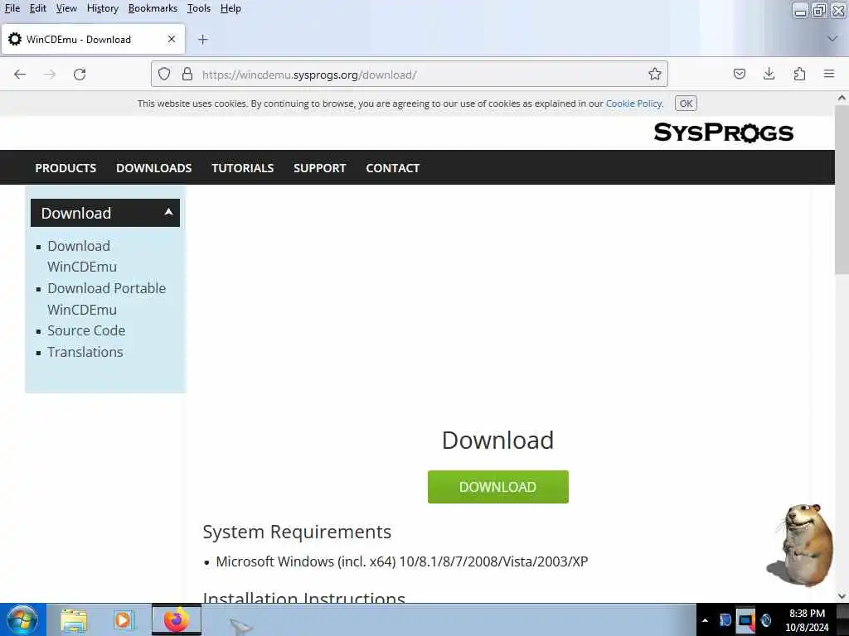The height and width of the screenshot is (636, 849).
Task: Launch Windows Media Player from taskbar
Action: click(x=124, y=619)
